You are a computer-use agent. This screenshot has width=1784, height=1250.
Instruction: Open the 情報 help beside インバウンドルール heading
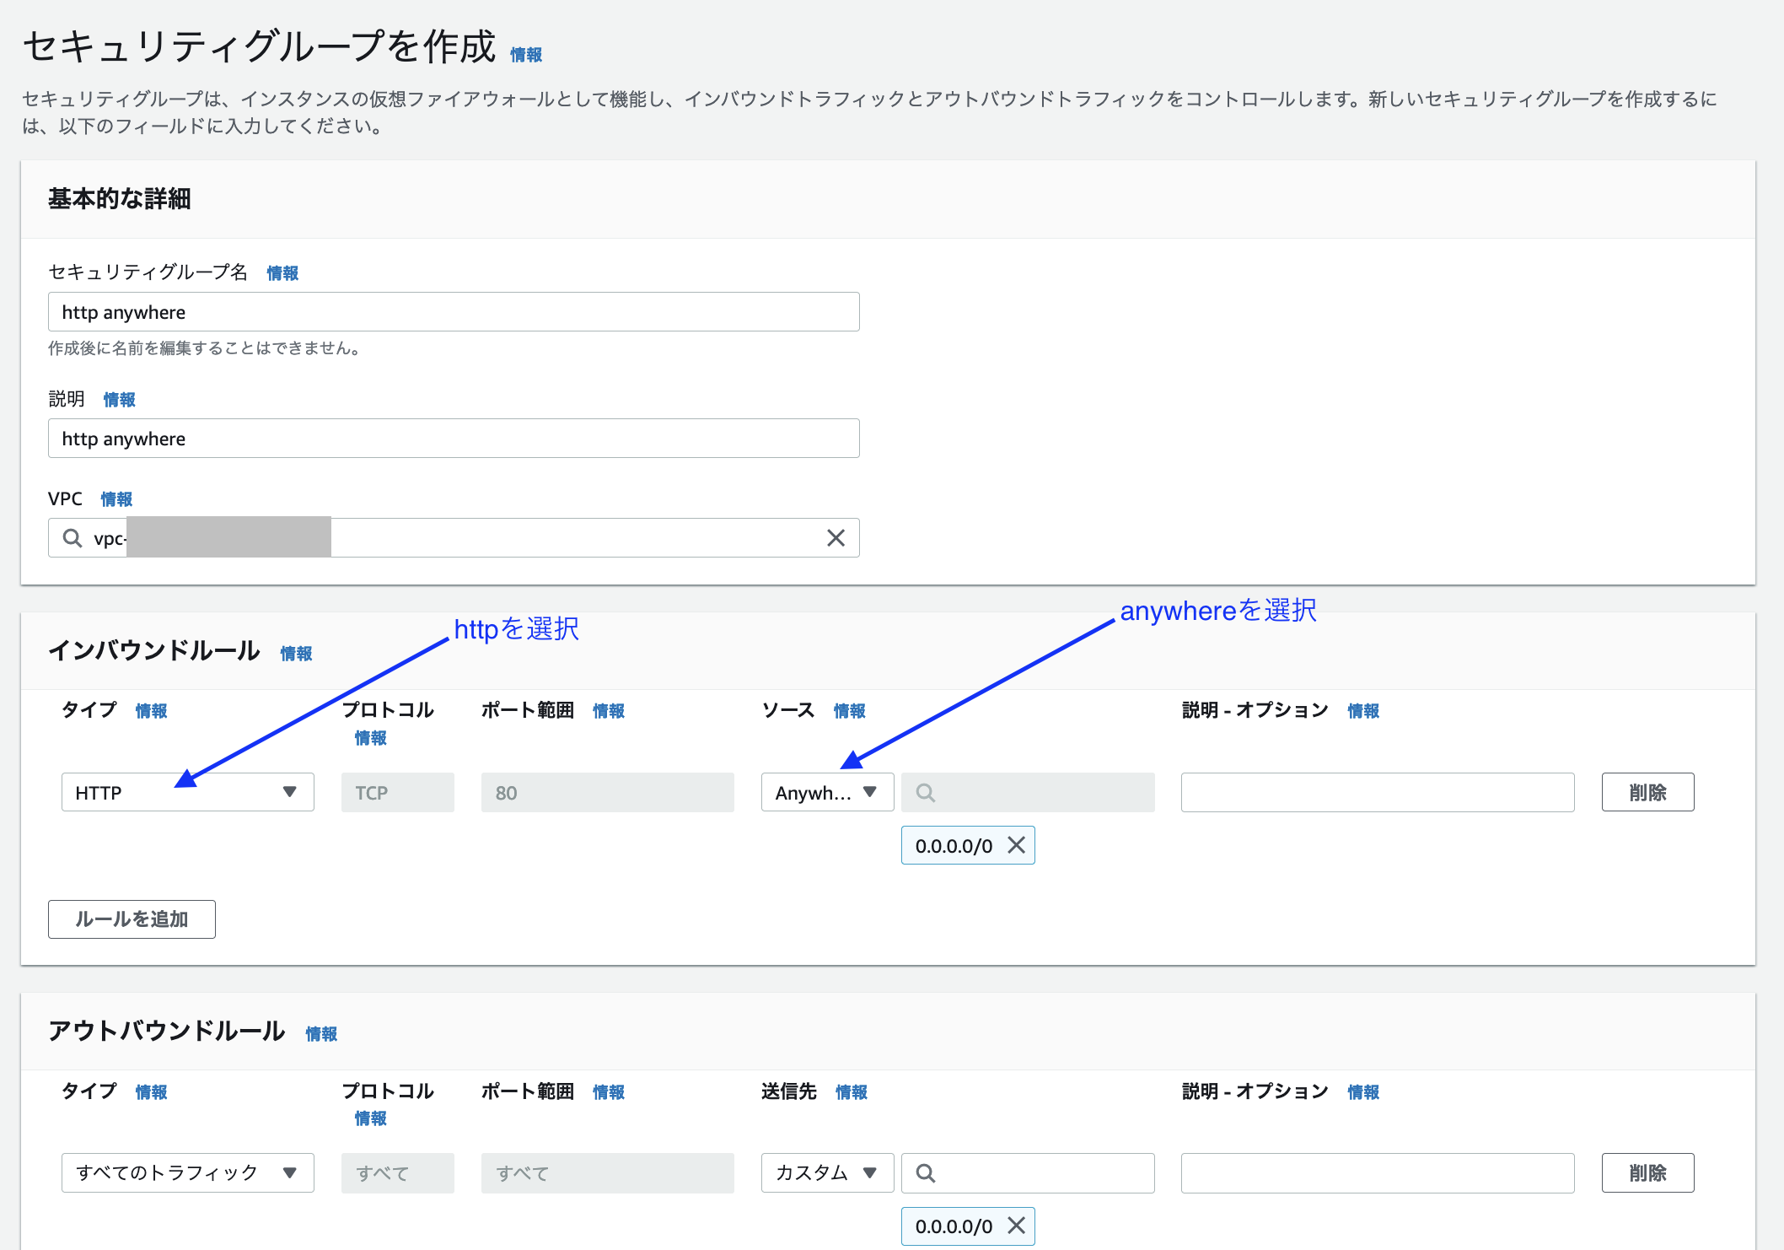point(296,652)
